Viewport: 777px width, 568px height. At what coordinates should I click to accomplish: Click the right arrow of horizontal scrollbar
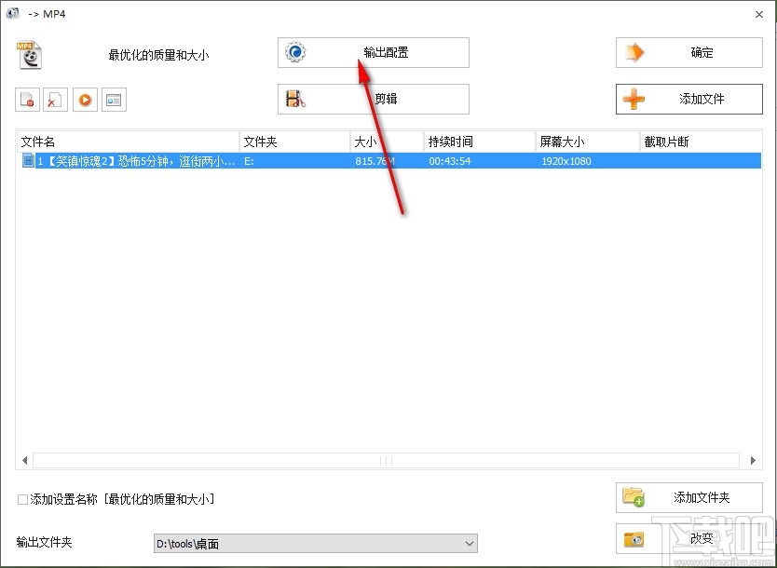(x=753, y=461)
